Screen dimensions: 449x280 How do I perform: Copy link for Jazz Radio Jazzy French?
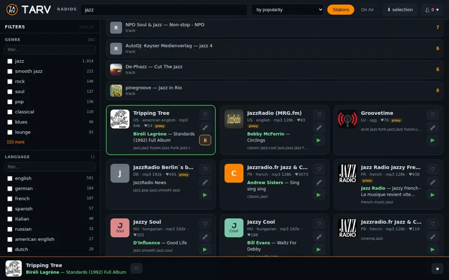click(433, 182)
